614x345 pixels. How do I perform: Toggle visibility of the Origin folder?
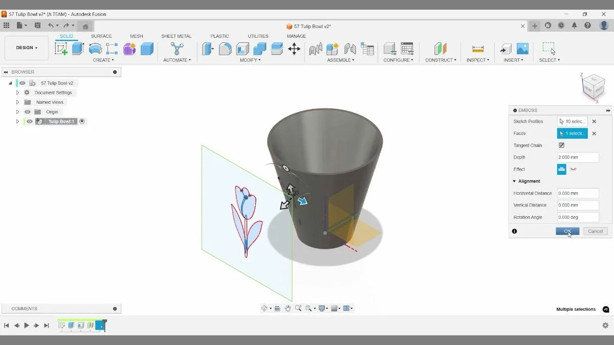click(x=27, y=111)
